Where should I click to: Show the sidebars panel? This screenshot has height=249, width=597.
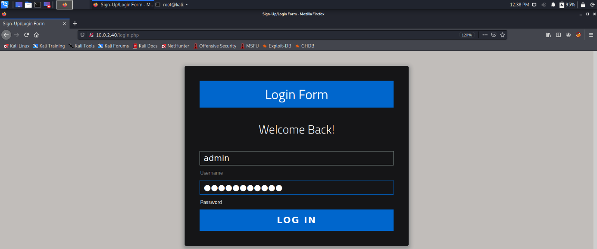[558, 35]
